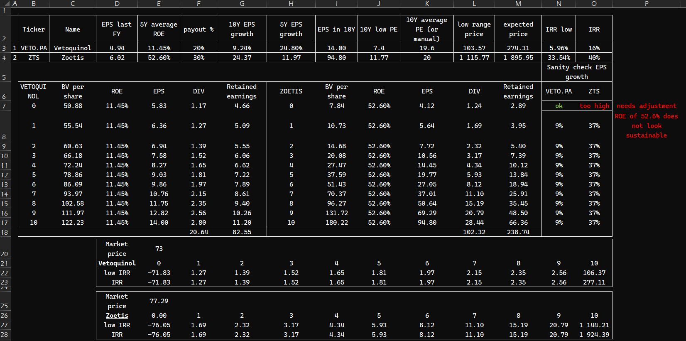Select the green "ok" cell
This screenshot has width=686, height=341.
tap(559, 106)
